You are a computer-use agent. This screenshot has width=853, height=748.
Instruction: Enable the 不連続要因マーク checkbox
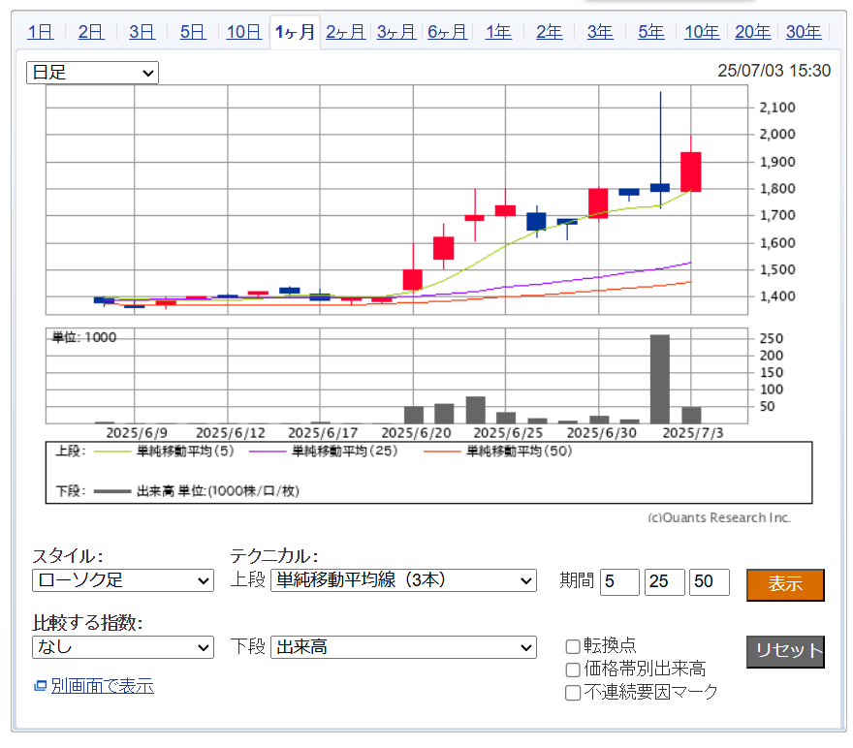click(573, 693)
